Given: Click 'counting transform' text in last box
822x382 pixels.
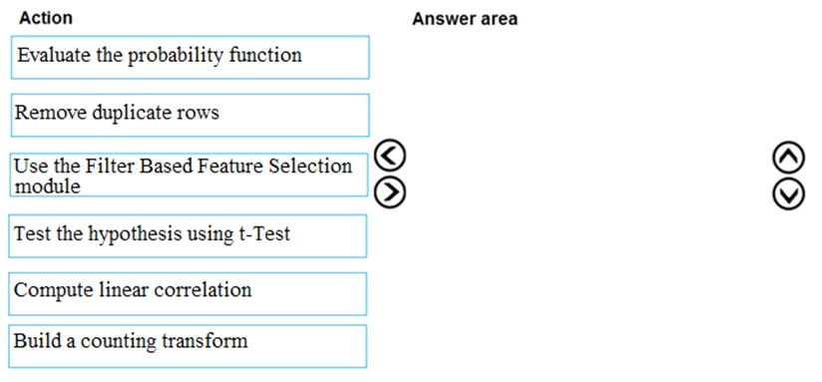Looking at the screenshot, I should point(164,340).
